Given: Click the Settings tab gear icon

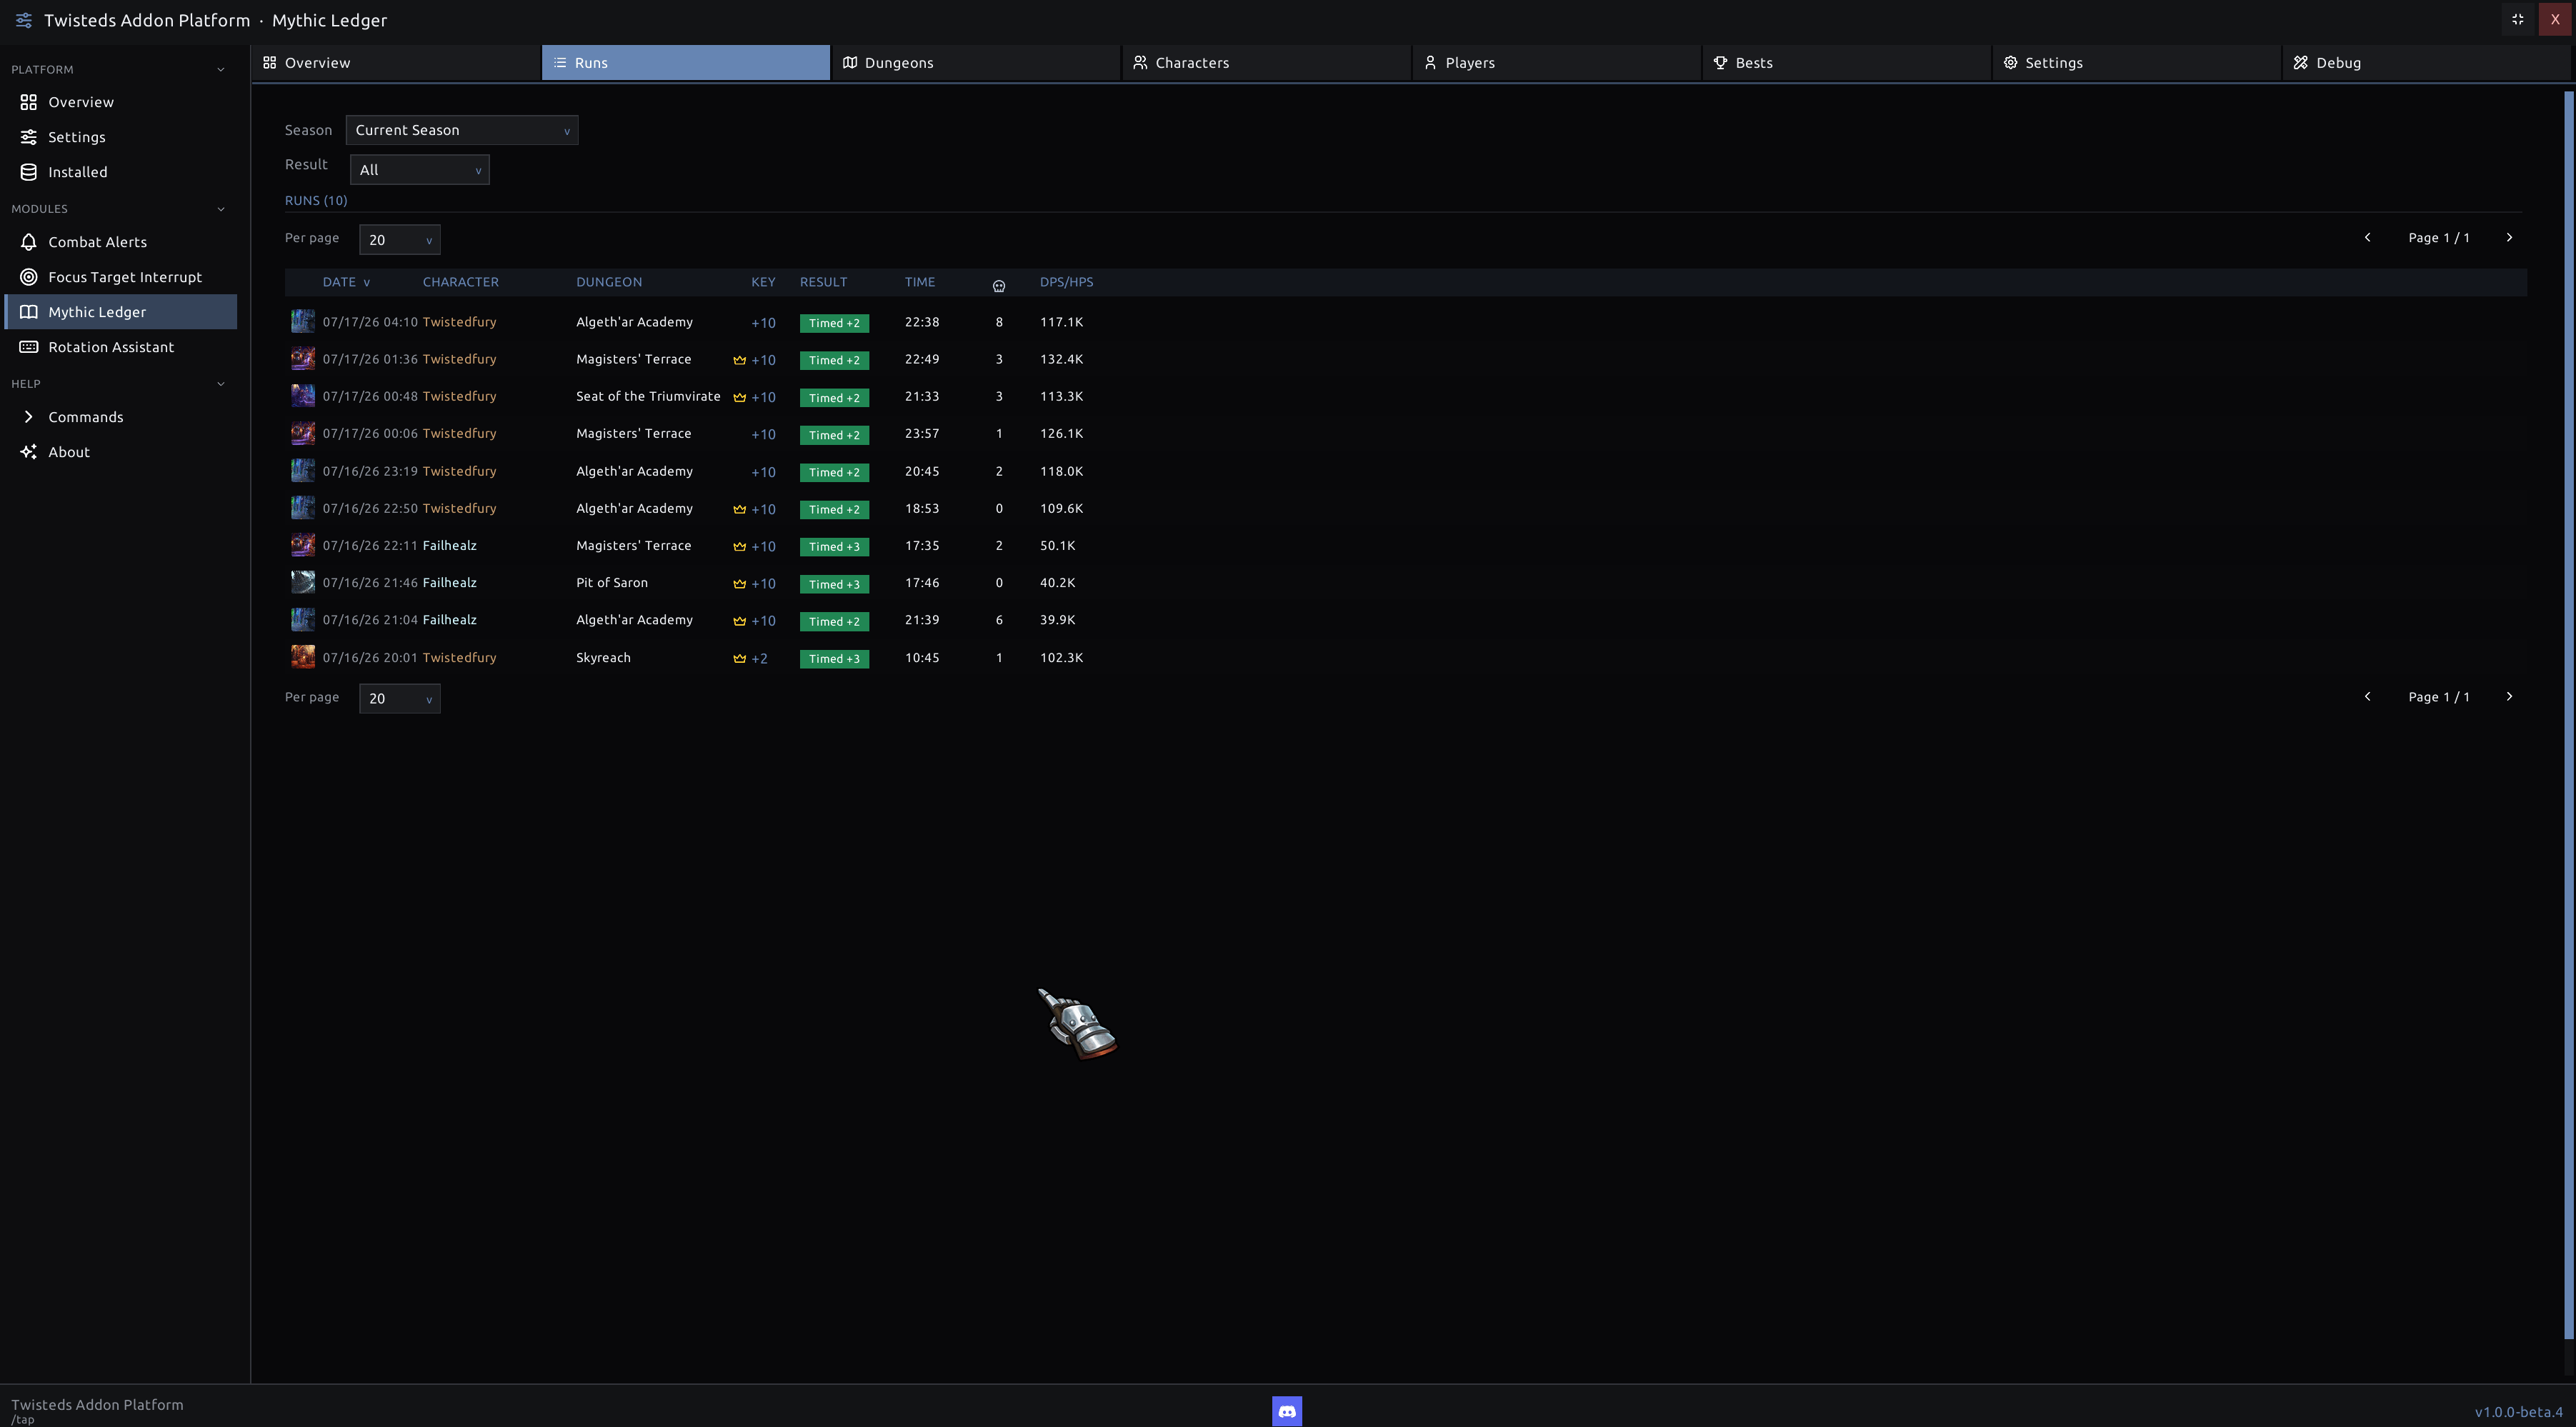Looking at the screenshot, I should coord(2010,62).
